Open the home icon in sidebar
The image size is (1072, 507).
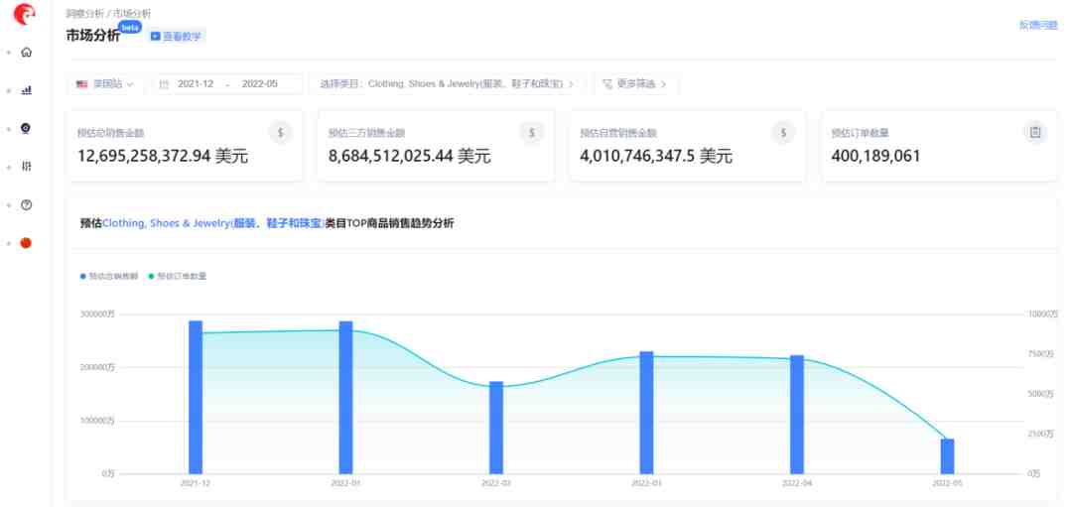26,52
